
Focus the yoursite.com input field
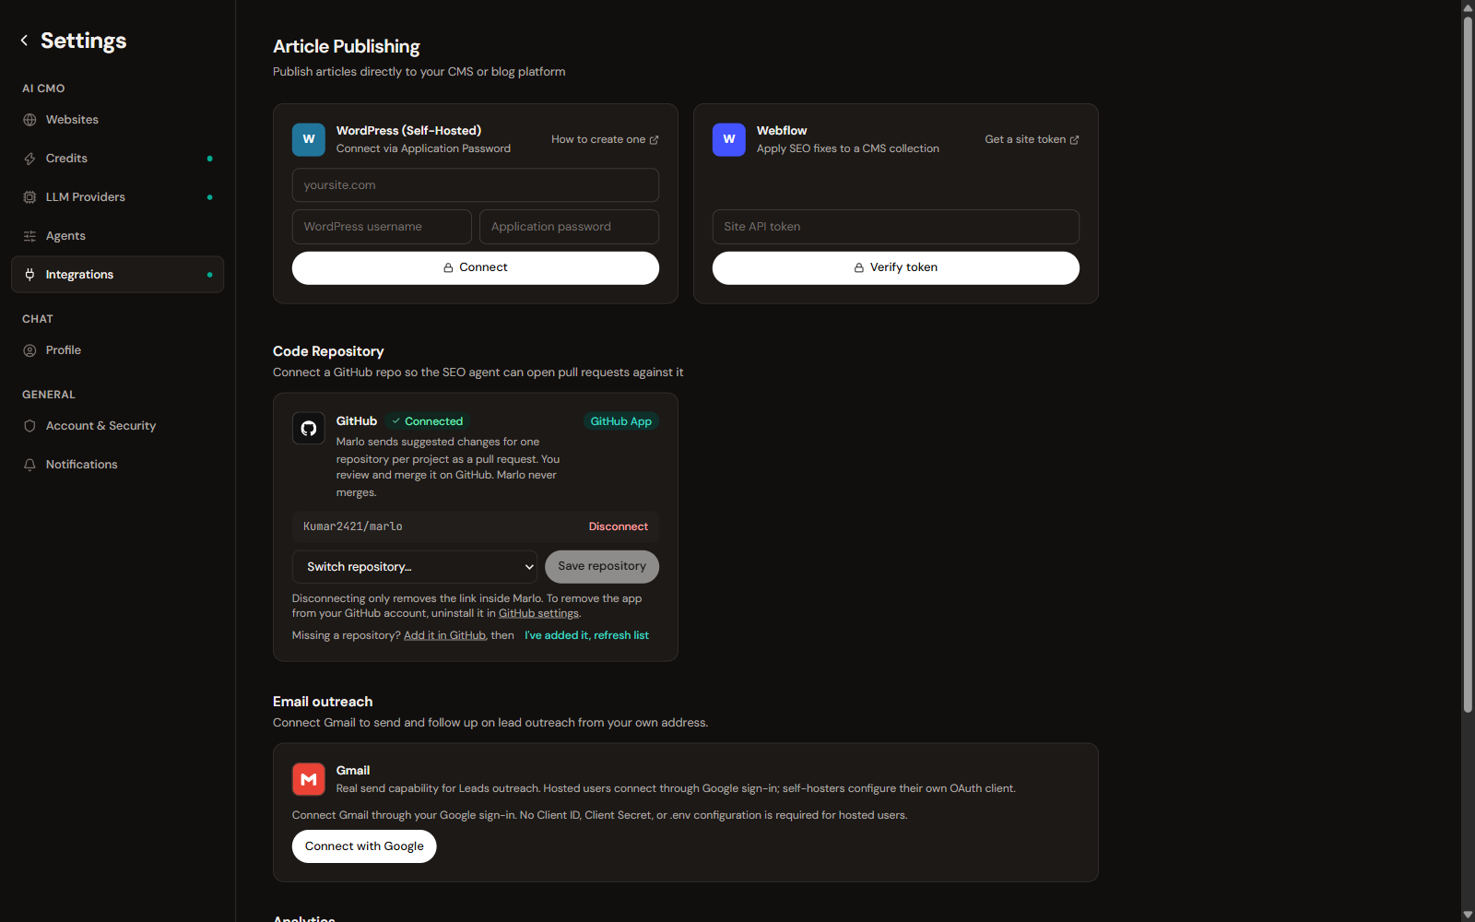475,185
